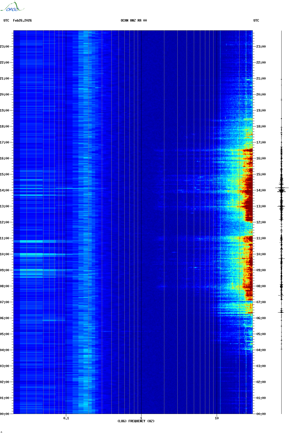Click the UTC label beside the date
Image resolution: width=293 pixels, height=435 pixels.
coord(6,20)
